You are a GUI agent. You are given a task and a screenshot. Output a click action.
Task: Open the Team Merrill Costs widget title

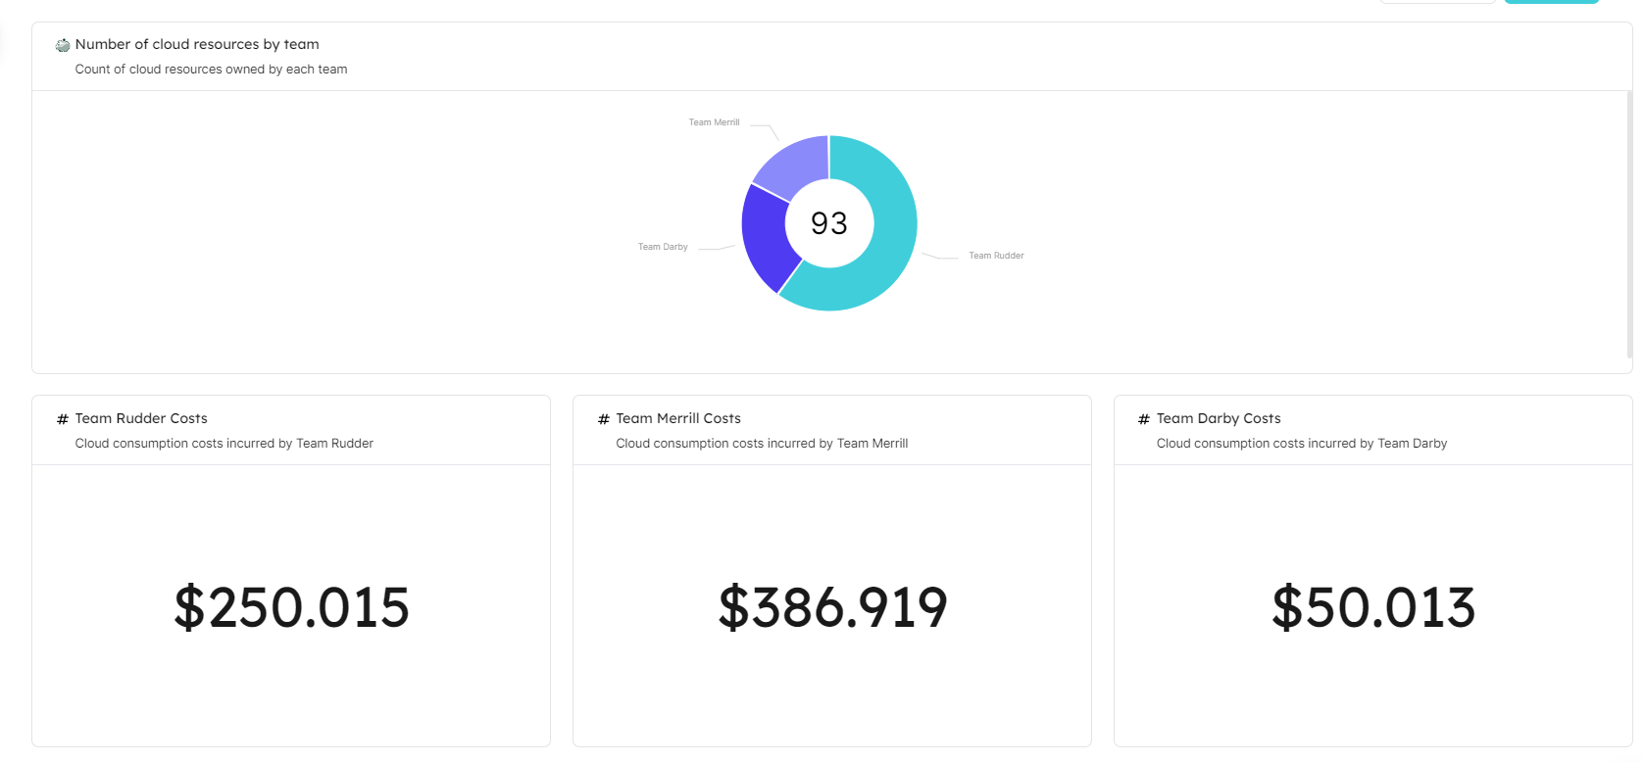[678, 418]
